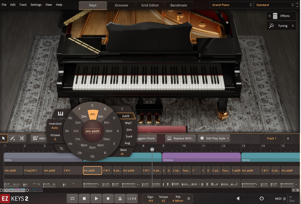Image resolution: width=301 pixels, height=204 pixels.
Task: Open the keyboard display icon above the chord wheel
Action: tap(60, 113)
